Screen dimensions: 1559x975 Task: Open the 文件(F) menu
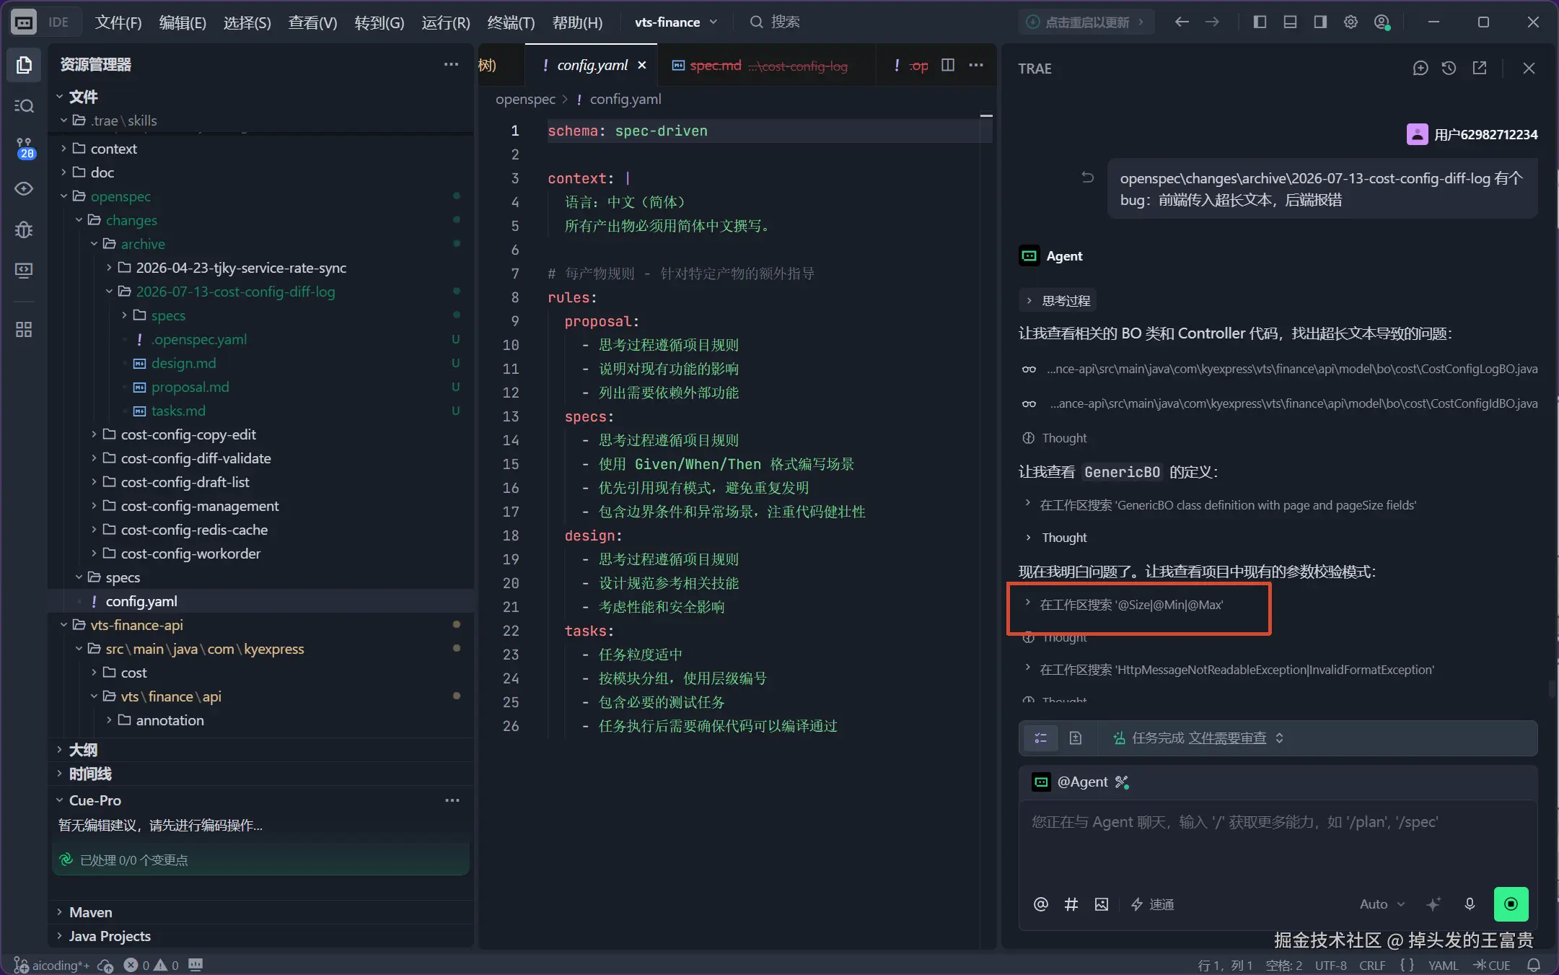118,22
